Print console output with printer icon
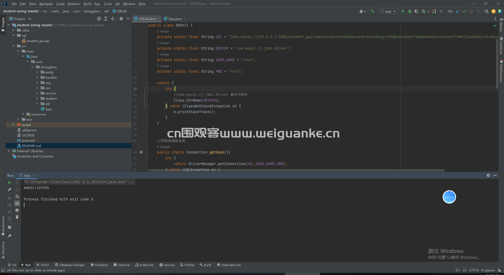 (17, 210)
